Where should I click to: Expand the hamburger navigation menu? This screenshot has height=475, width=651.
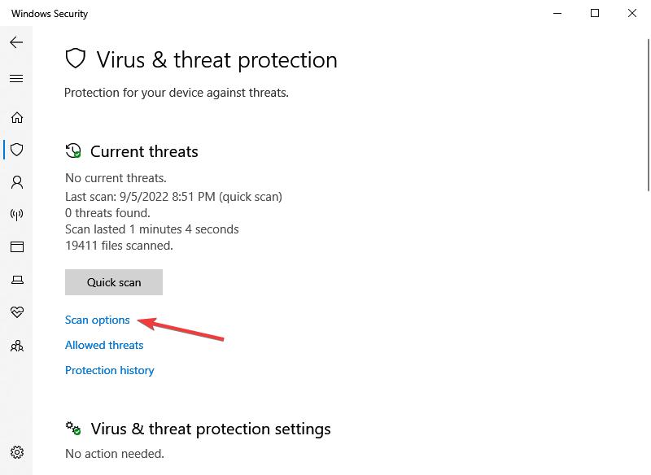(x=16, y=79)
